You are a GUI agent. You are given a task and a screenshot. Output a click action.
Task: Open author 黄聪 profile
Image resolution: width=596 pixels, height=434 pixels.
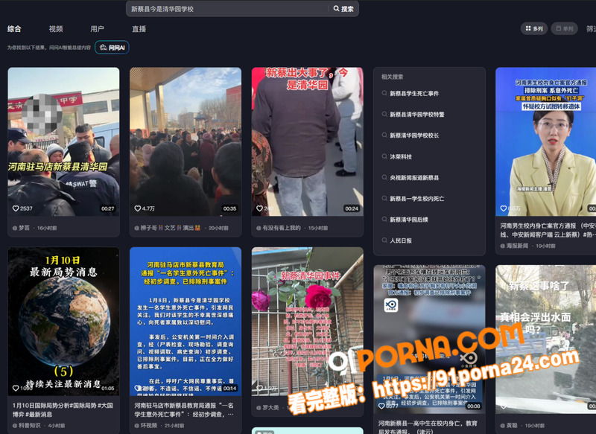tap(509, 426)
